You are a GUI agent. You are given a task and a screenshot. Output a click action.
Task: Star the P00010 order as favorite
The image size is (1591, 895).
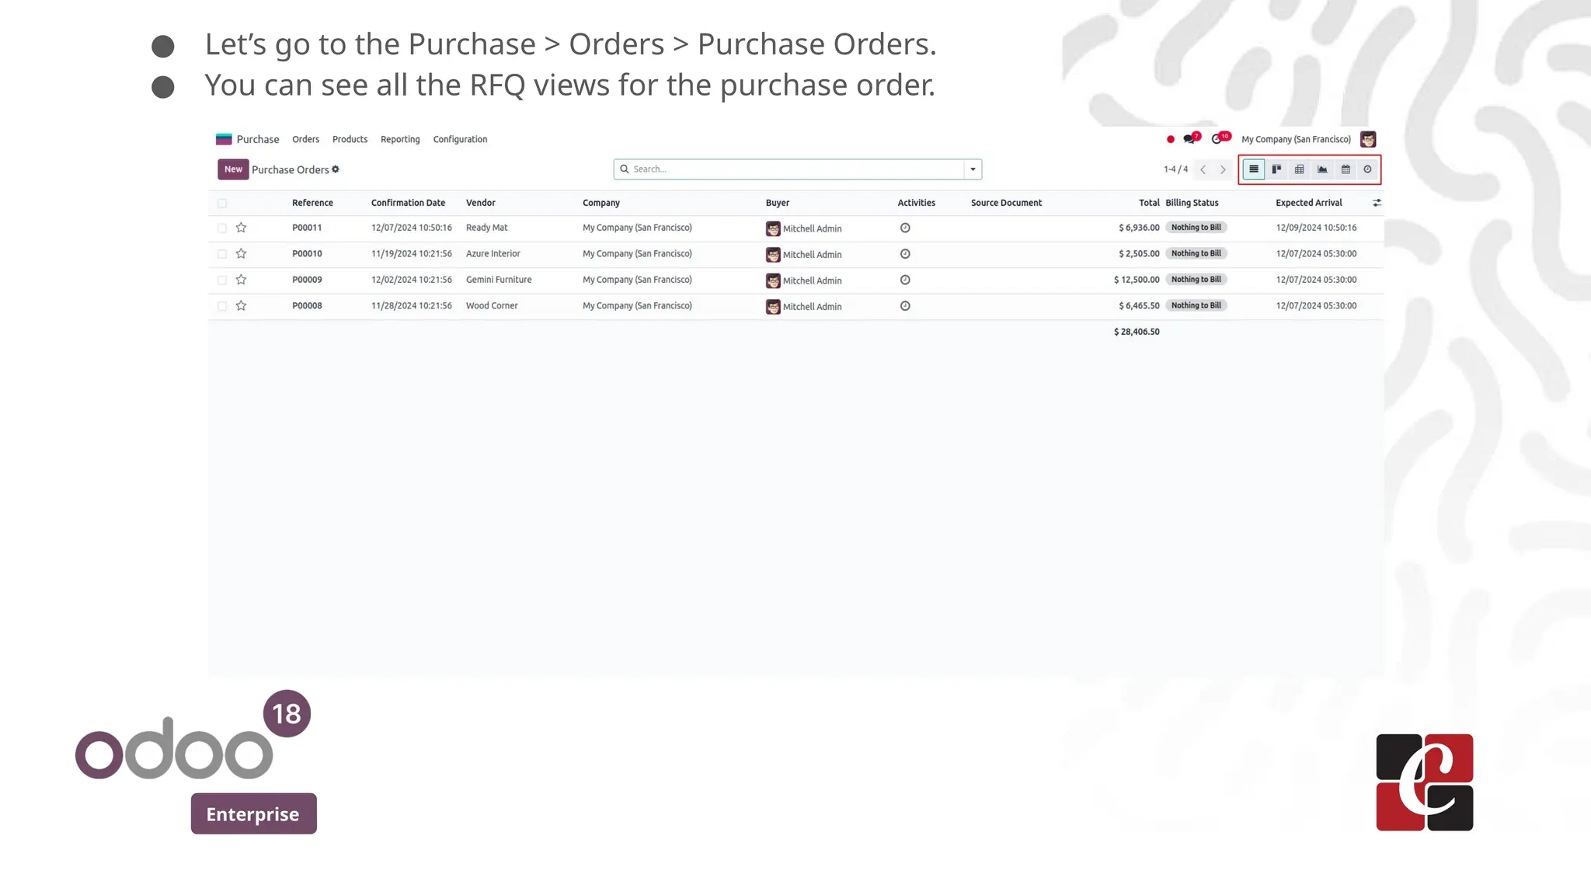(x=241, y=253)
